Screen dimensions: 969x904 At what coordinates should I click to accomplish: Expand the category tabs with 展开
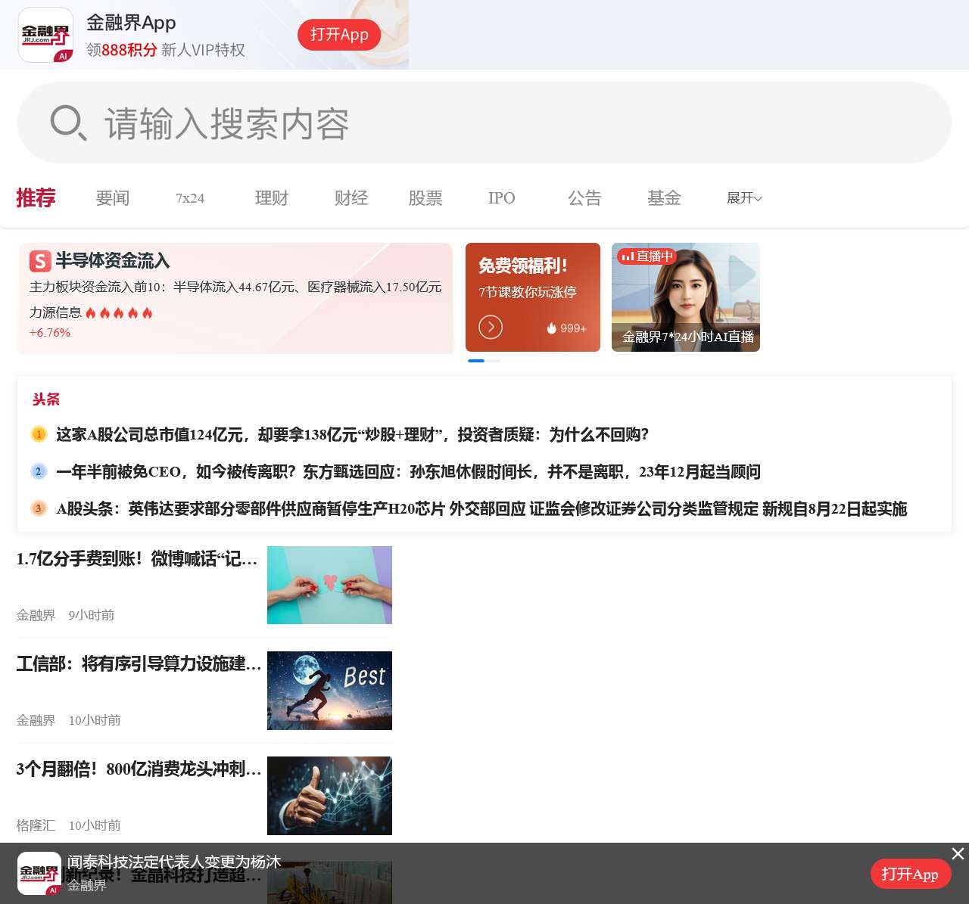[x=743, y=198]
